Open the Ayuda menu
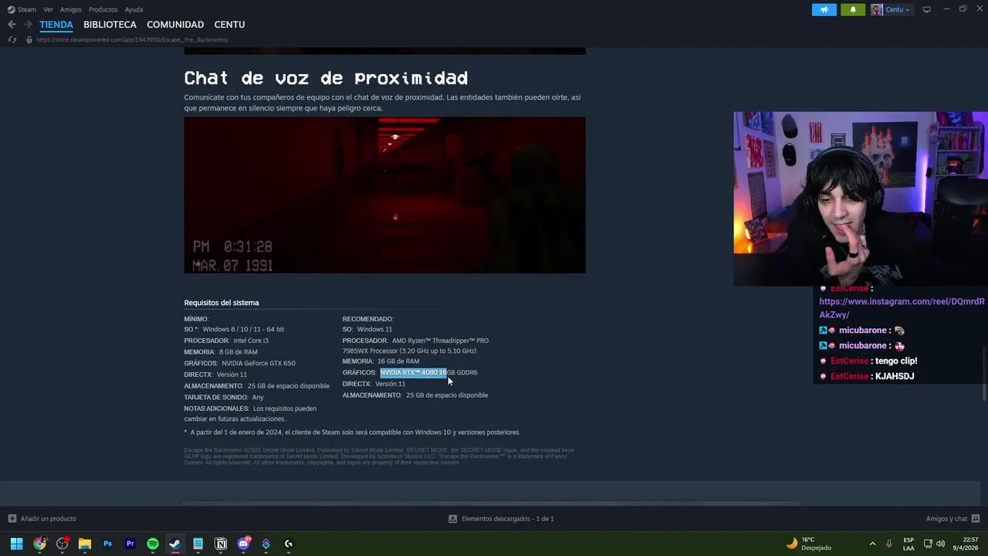The image size is (988, 556). (134, 9)
